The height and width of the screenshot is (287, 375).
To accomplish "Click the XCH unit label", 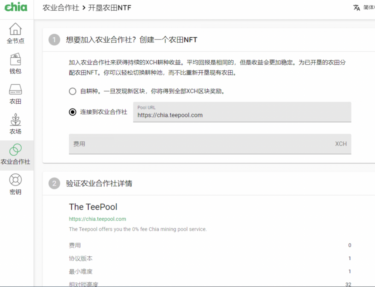I will pyautogui.click(x=341, y=144).
